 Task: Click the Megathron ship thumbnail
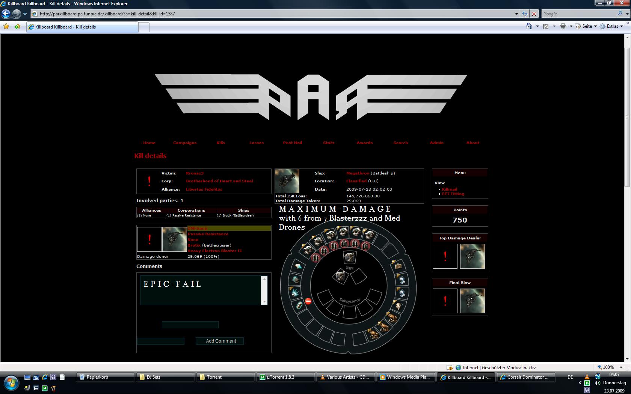[287, 181]
